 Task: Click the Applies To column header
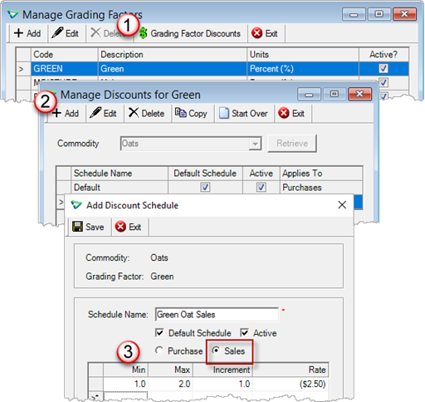[321, 174]
